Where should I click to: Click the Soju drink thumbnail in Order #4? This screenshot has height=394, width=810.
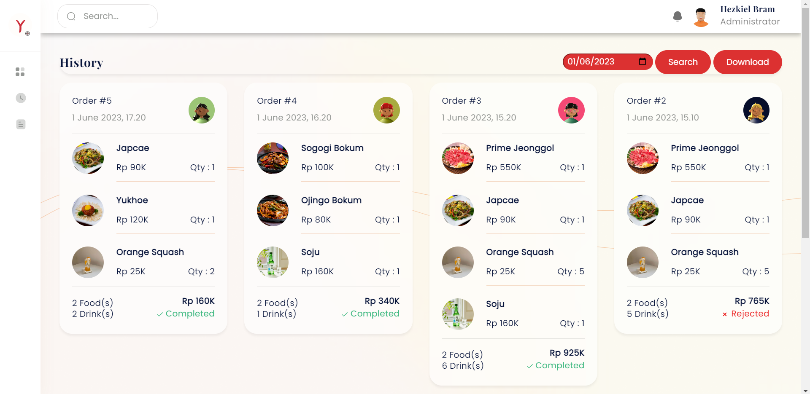273,262
